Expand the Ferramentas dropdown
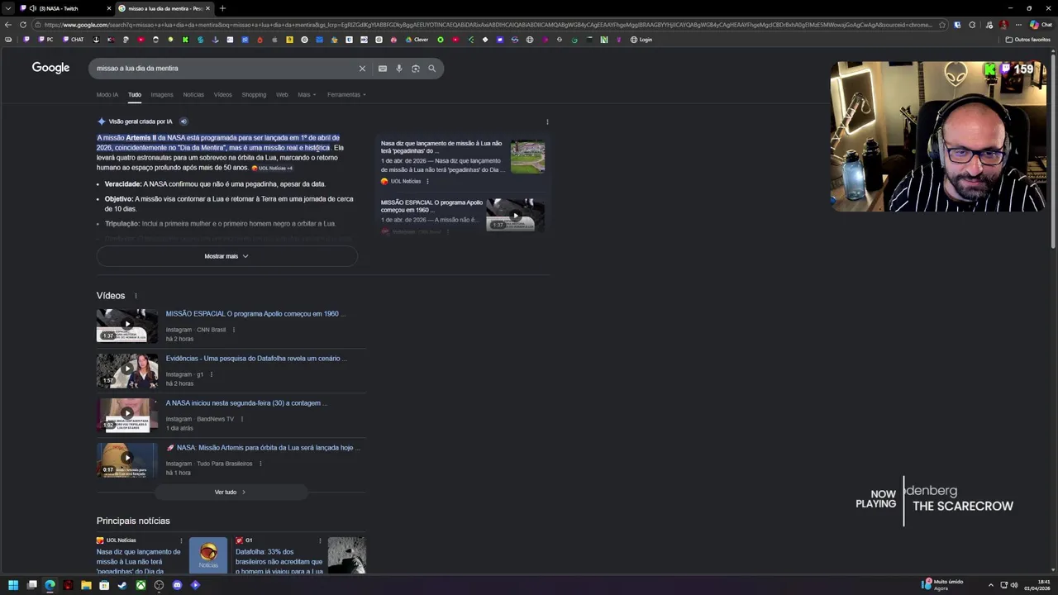Viewport: 1058px width, 595px height. pyautogui.click(x=346, y=94)
